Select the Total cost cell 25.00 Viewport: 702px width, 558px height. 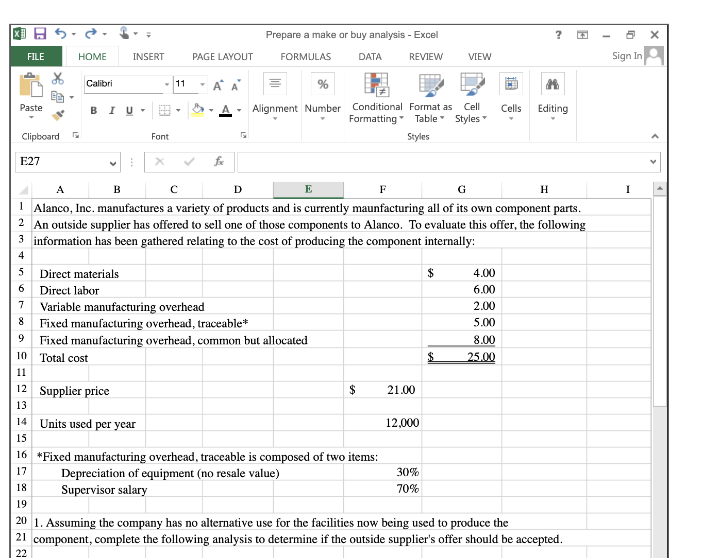point(462,357)
